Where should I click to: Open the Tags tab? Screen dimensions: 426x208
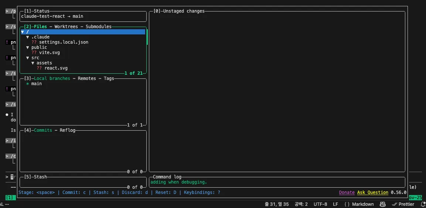109,78
